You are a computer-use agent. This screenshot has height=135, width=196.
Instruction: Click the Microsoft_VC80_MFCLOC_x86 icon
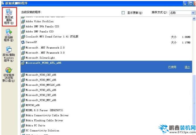pos(23,85)
